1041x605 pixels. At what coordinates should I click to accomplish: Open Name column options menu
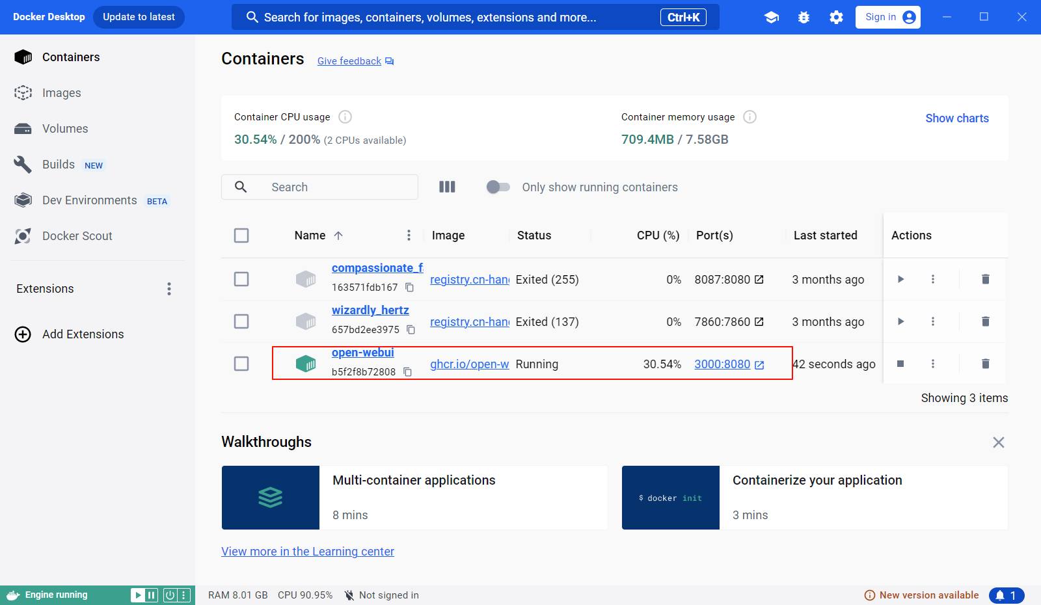pyautogui.click(x=409, y=235)
